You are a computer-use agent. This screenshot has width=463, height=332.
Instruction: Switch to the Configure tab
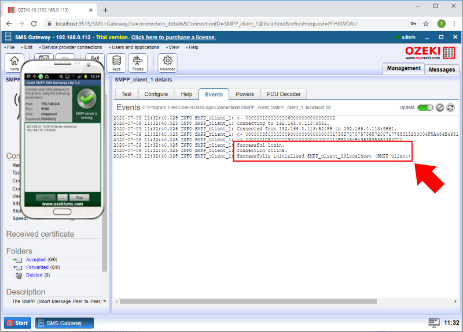156,94
